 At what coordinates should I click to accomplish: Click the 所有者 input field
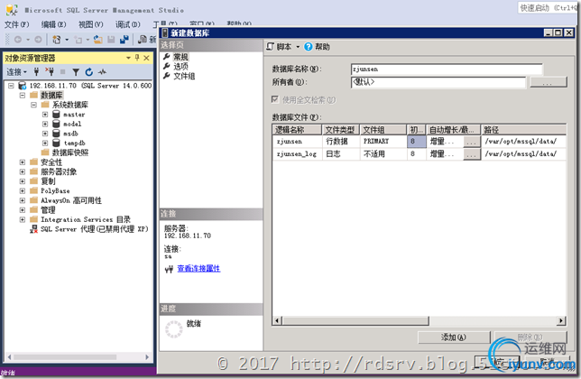[438, 82]
